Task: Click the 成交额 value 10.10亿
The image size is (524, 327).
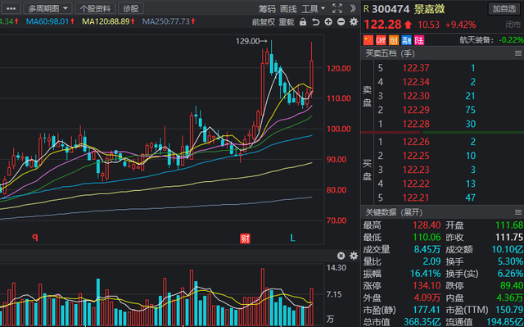Action: pyautogui.click(x=508, y=249)
